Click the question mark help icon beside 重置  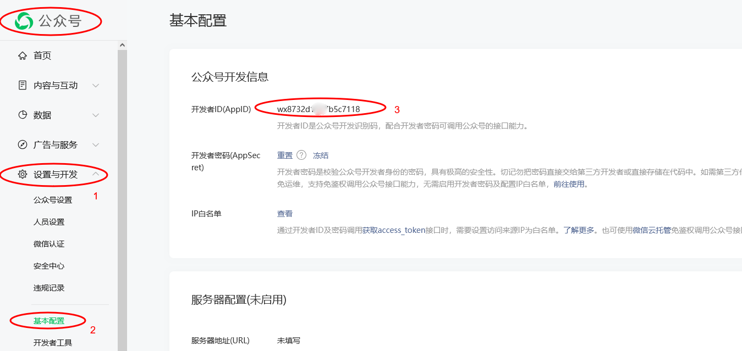click(x=301, y=155)
